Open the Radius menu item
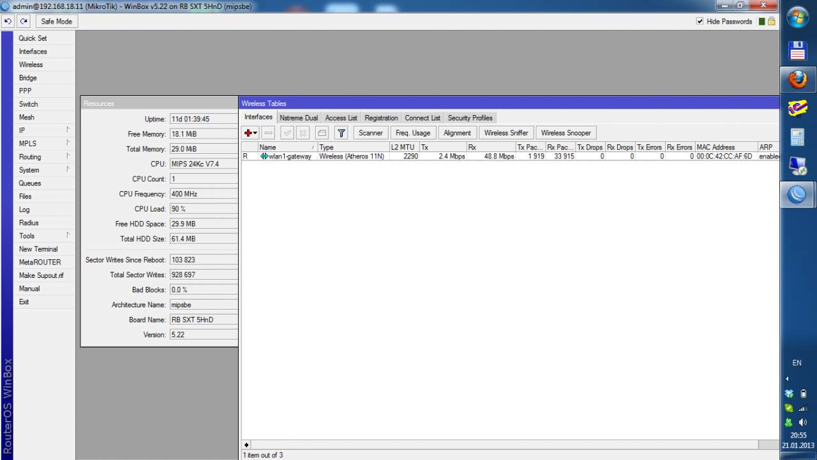 (29, 223)
